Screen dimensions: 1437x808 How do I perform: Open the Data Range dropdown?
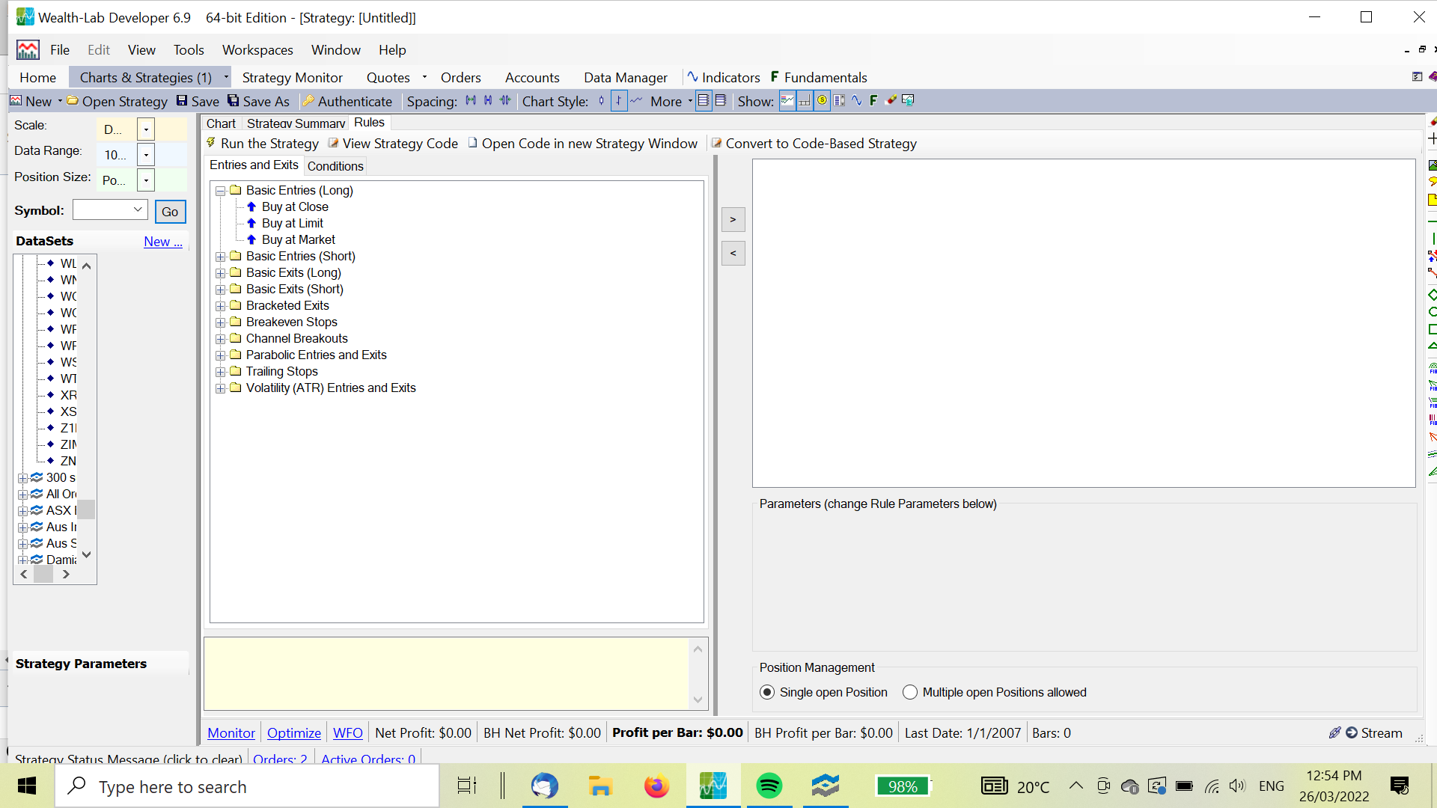point(146,155)
